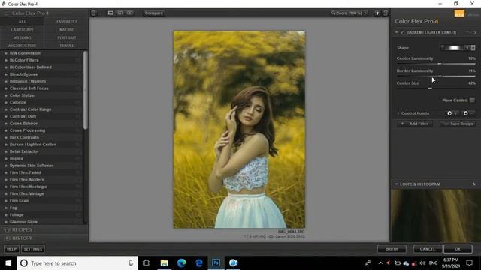
Task: Select the WEDDING category tab
Action: coord(22,37)
